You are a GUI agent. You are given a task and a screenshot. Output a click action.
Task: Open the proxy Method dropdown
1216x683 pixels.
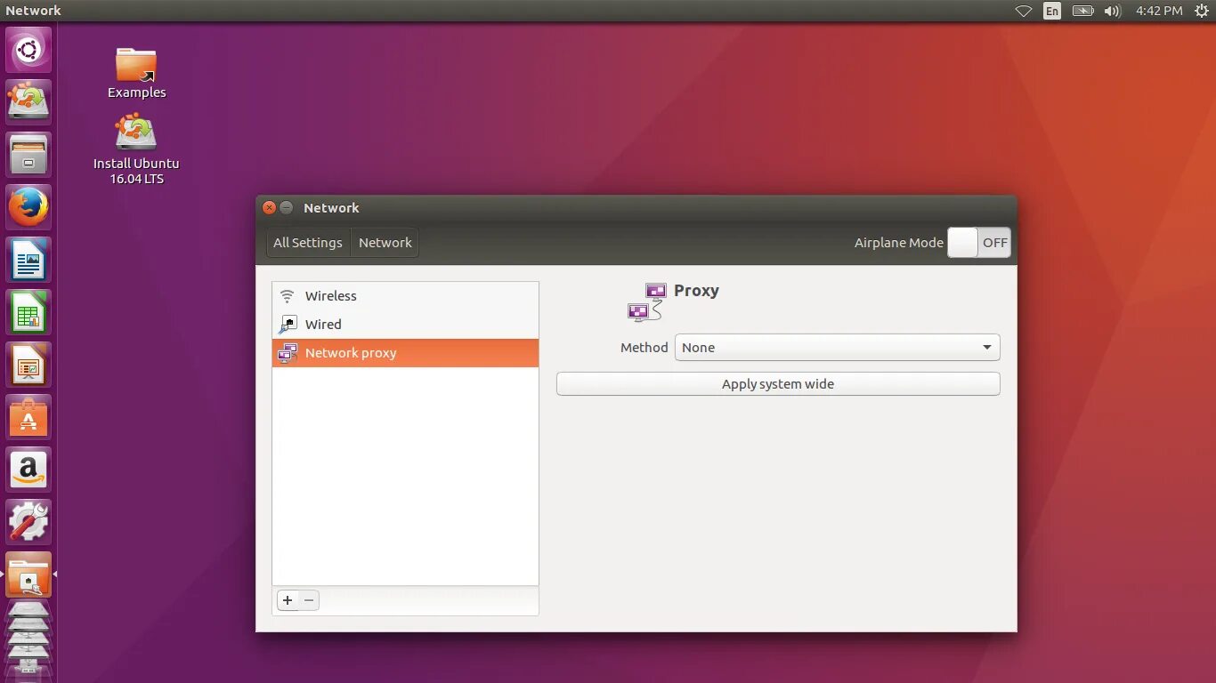click(837, 348)
